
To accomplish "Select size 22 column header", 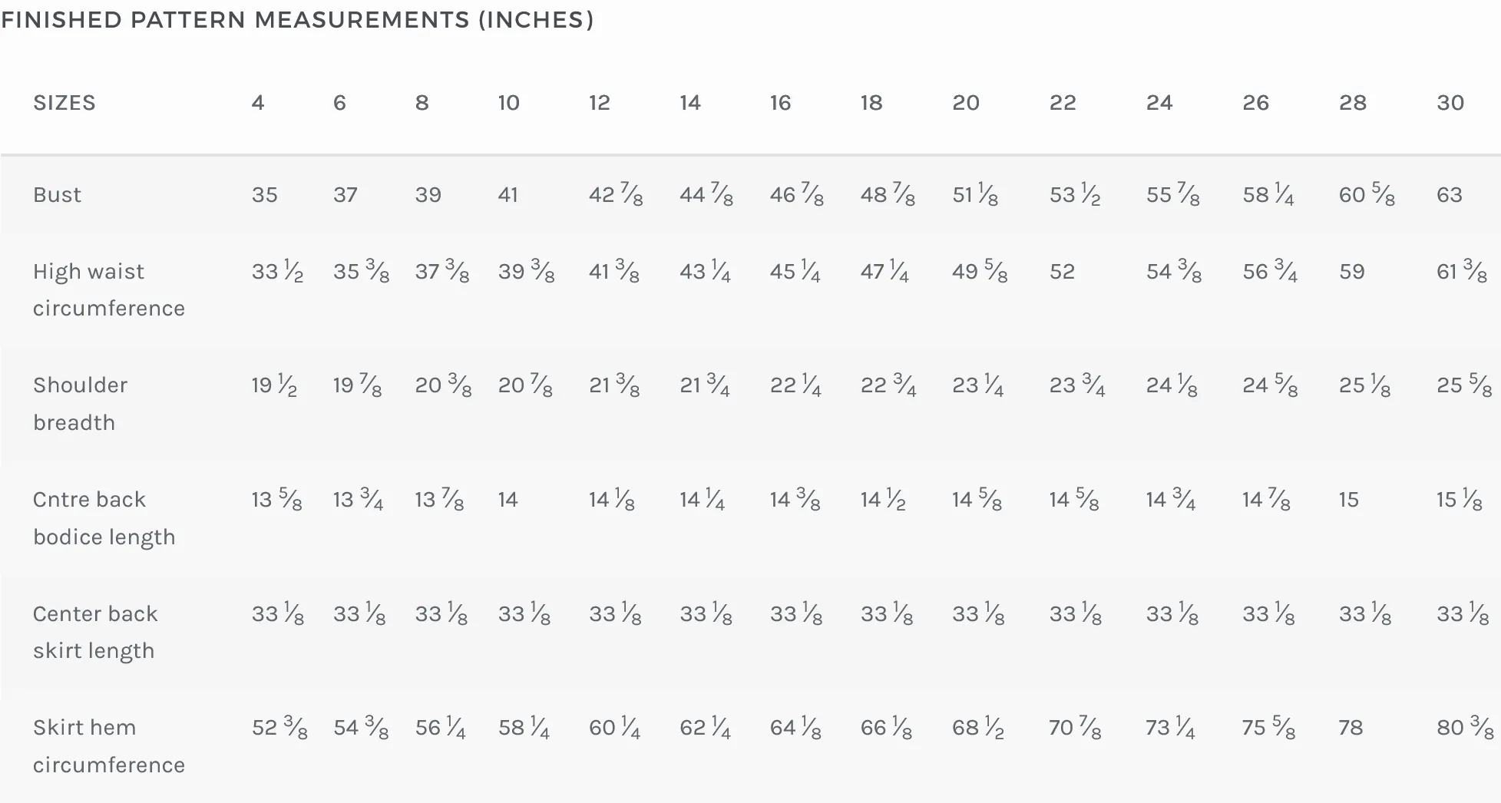I will pyautogui.click(x=1063, y=103).
